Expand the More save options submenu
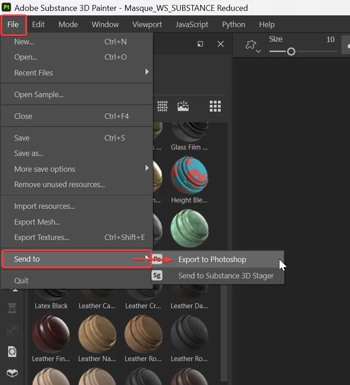 [77, 169]
